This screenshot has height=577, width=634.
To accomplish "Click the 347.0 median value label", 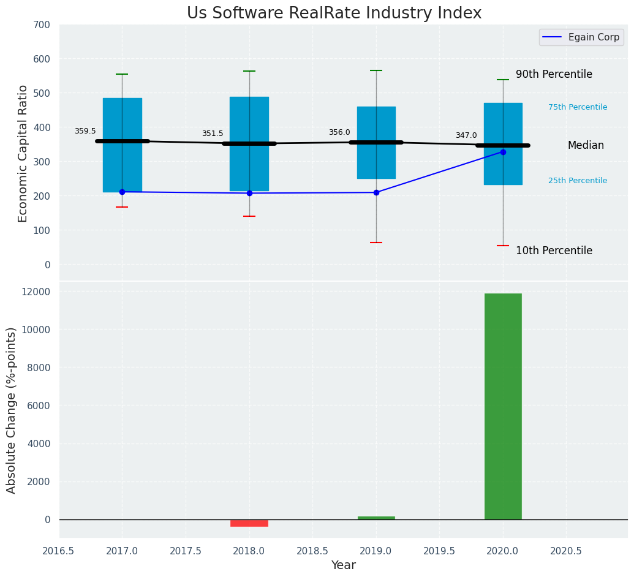I will click(466, 135).
